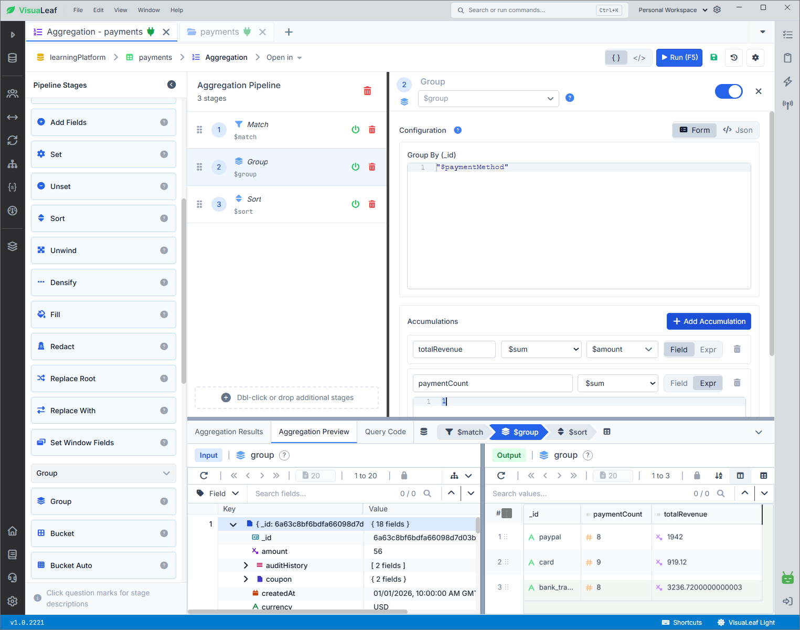
Task: Click the Add Fields stage help icon
Action: click(x=164, y=122)
